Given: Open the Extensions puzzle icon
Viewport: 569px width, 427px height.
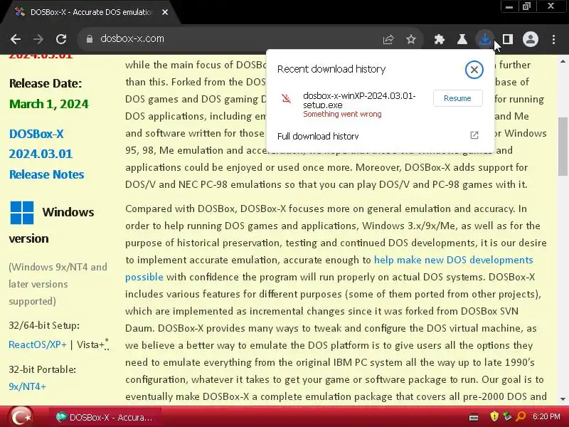Looking at the screenshot, I should [440, 39].
